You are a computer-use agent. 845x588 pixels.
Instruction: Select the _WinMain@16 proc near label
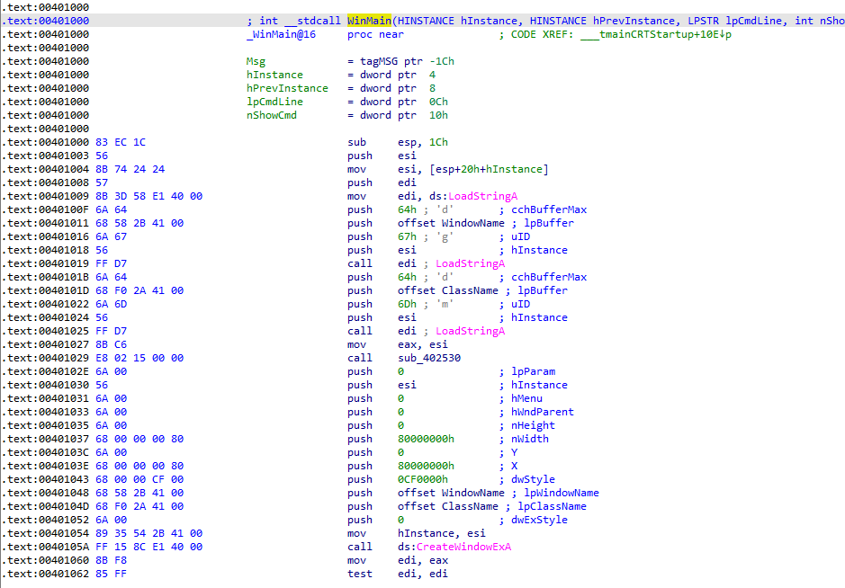(x=325, y=34)
